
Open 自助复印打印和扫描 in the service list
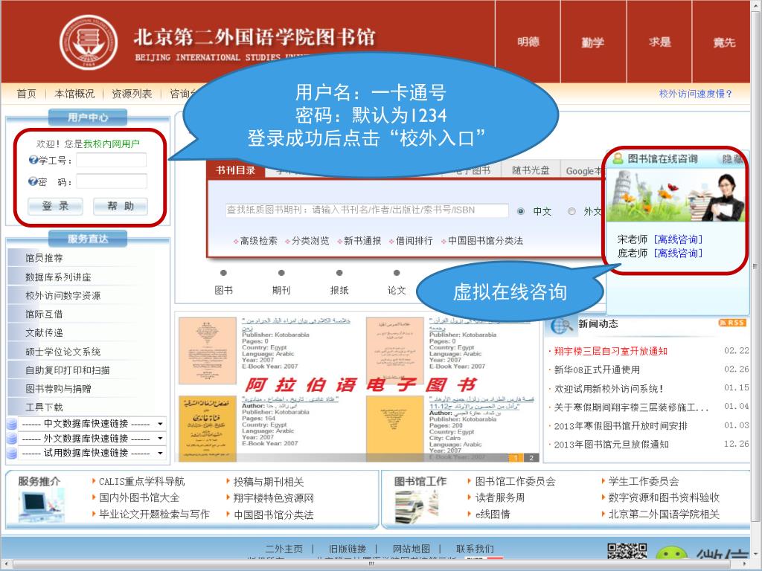tap(68, 370)
